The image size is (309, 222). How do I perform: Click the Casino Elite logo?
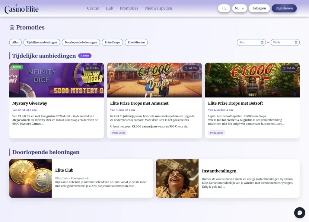coord(21,8)
